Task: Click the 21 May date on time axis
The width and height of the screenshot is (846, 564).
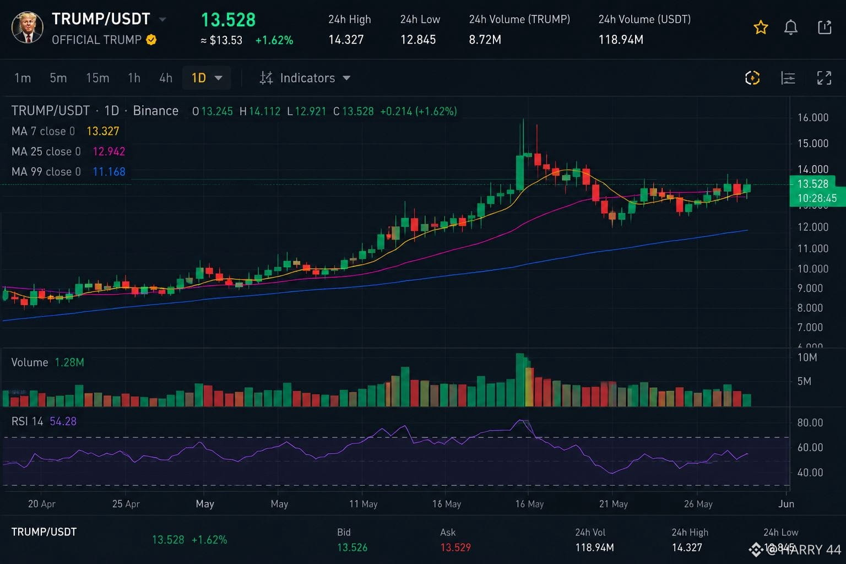Action: [614, 504]
